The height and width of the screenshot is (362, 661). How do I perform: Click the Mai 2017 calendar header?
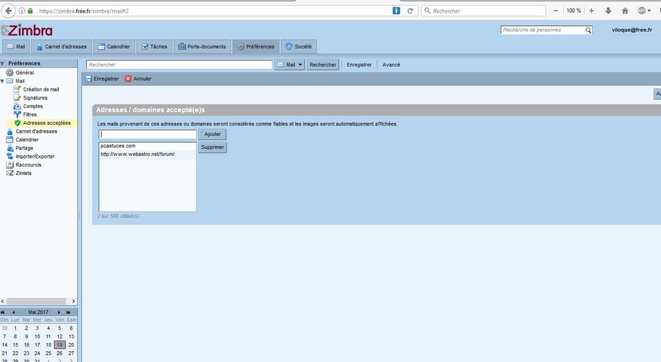[x=38, y=312]
